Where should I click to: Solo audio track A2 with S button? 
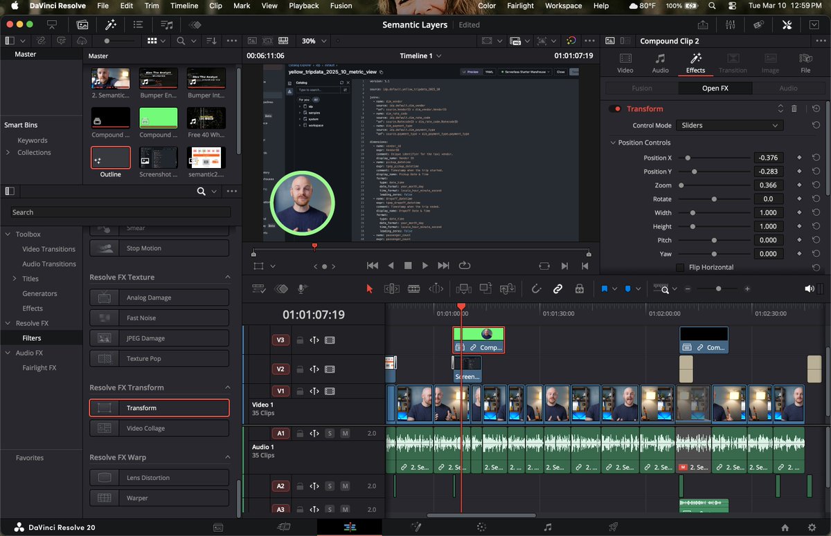(x=330, y=486)
